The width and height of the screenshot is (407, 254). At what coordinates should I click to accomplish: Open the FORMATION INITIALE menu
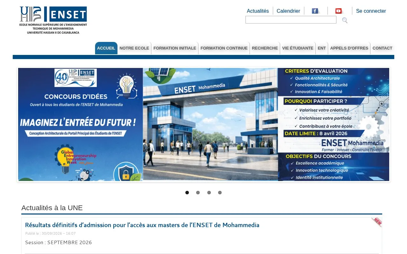tap(175, 48)
